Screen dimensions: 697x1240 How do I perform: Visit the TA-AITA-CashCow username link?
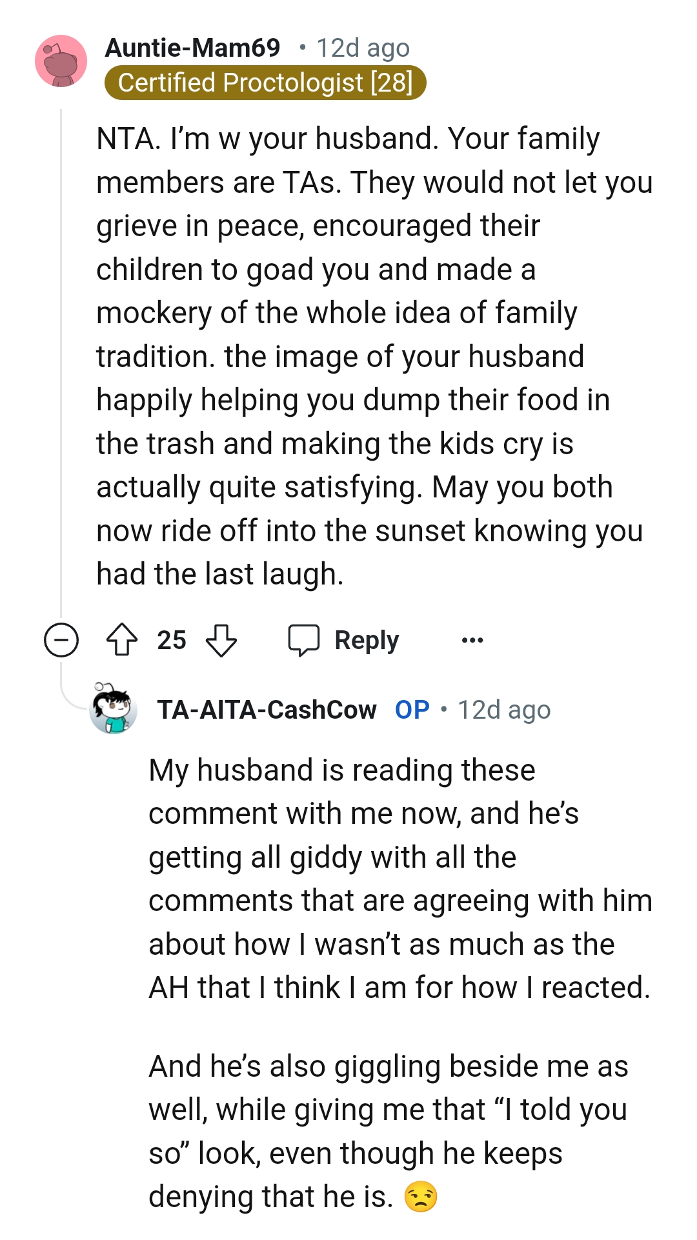267,710
